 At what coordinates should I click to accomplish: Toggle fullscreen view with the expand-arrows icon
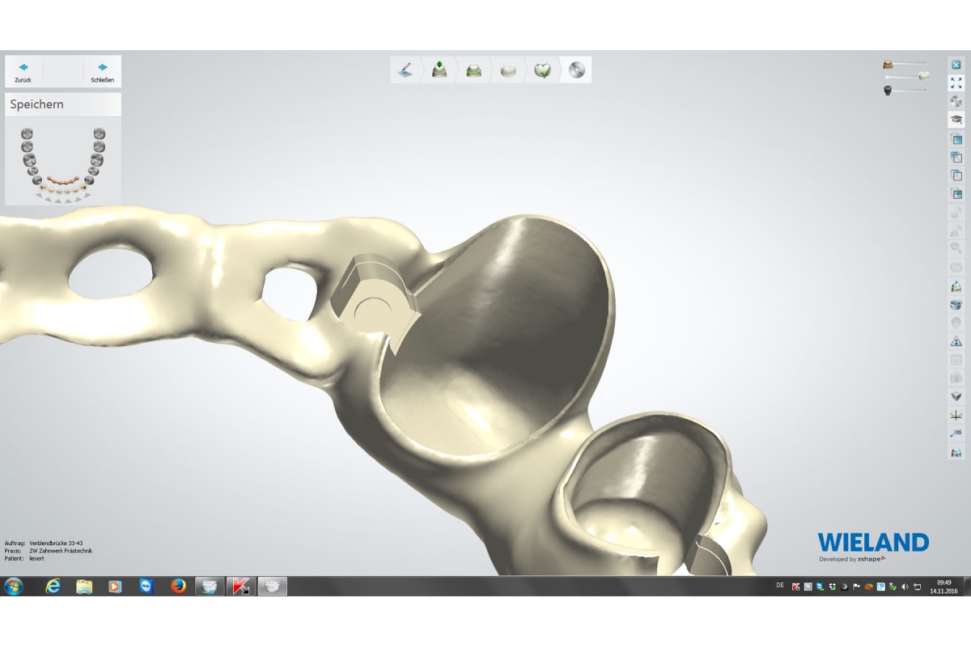[956, 82]
